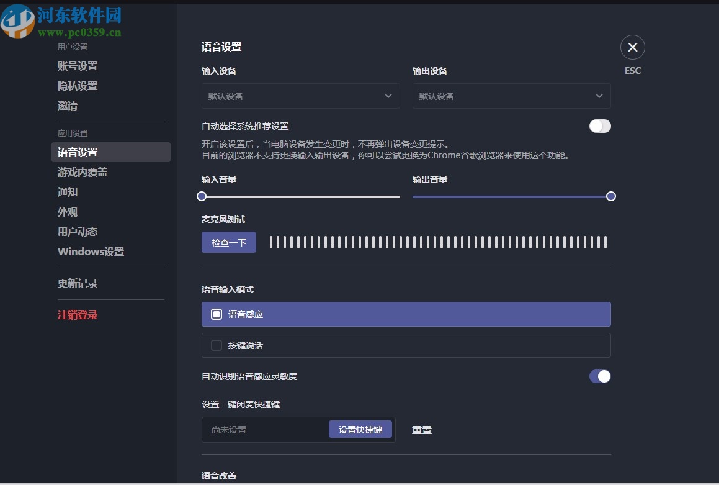
Task: Click the 输出音量 slider handle
Action: 610,196
